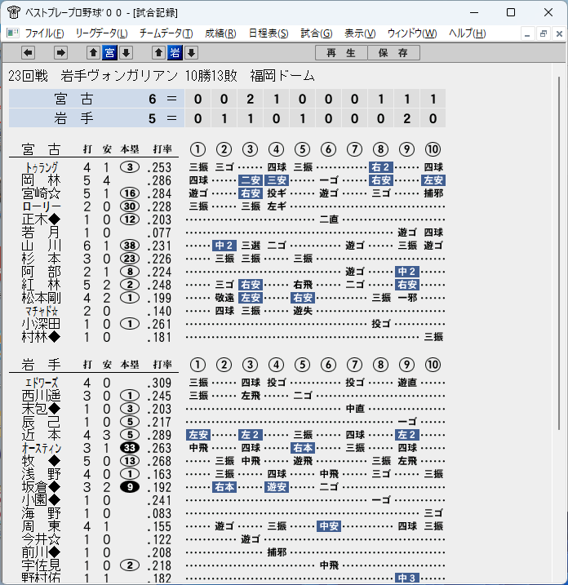Click the trophy app icon in title bar
The height and width of the screenshot is (585, 568).
(x=14, y=12)
